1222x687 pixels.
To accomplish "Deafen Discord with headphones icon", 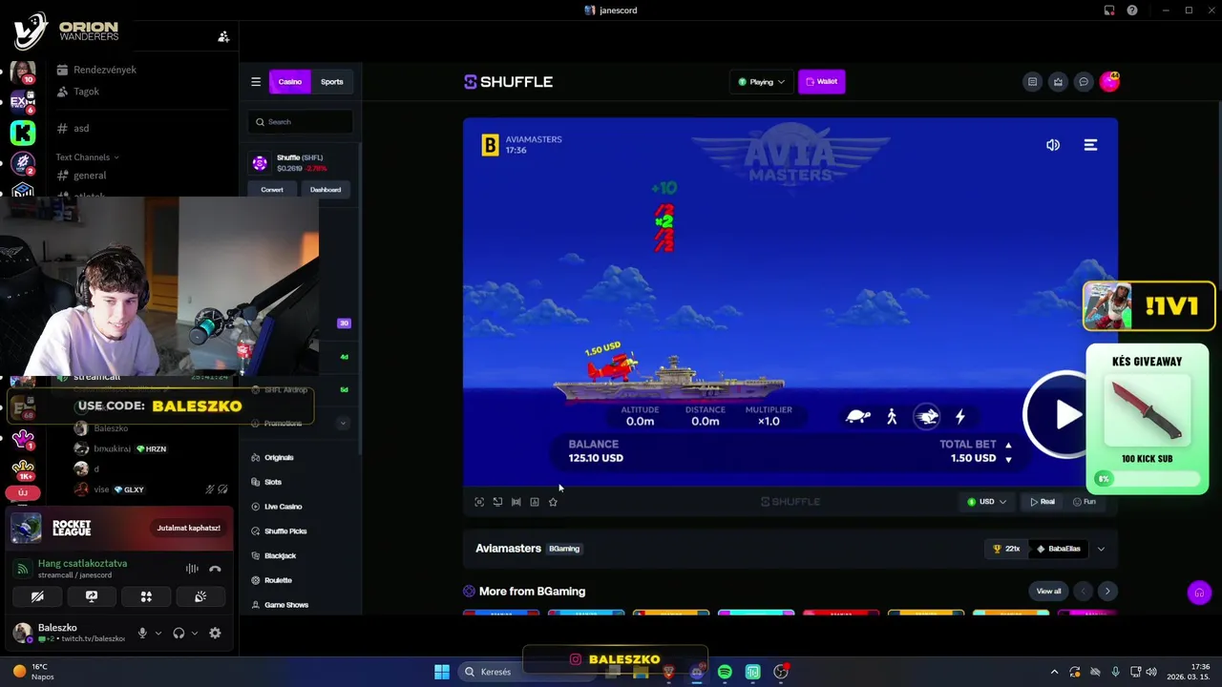I will 179,633.
